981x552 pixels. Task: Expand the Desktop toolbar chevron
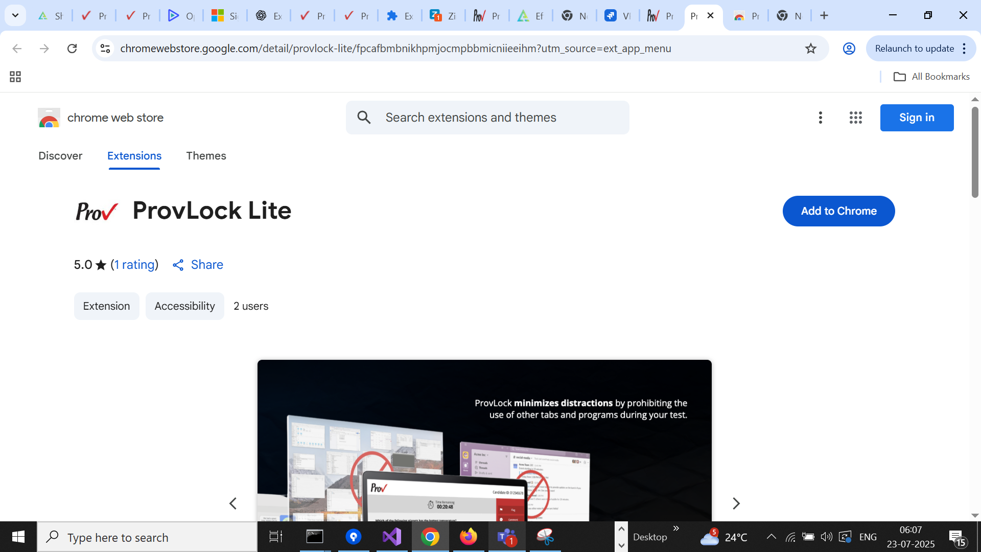click(x=676, y=528)
